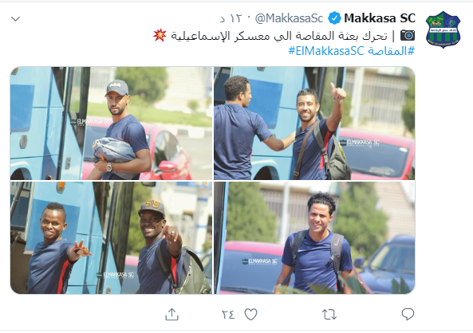473x333 pixels.
Task: Click the like count ٢٤
Action: click(228, 315)
